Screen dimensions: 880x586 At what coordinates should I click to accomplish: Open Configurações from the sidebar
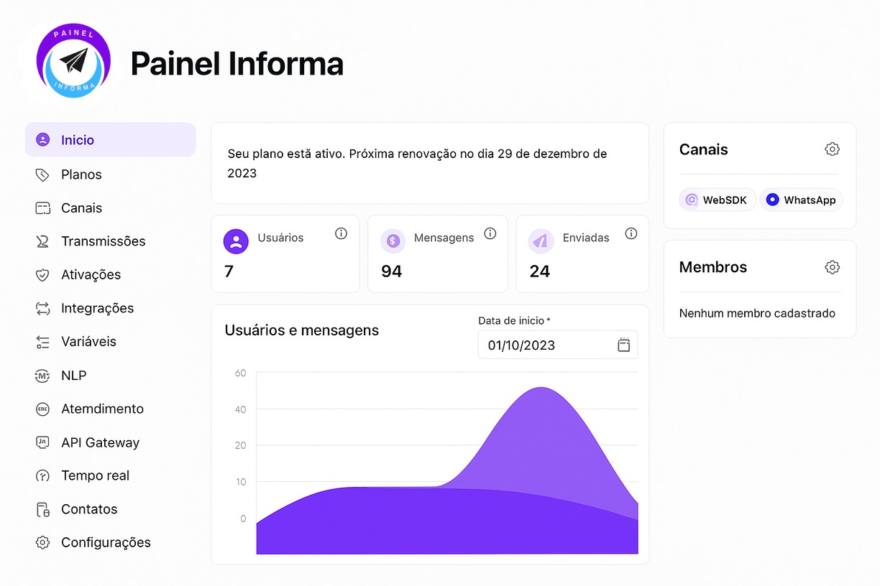point(106,542)
